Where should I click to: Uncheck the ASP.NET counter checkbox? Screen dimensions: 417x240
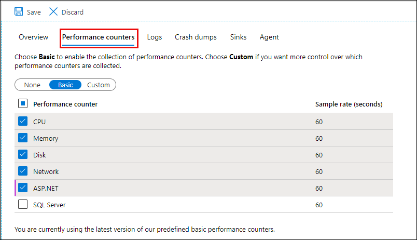point(23,188)
